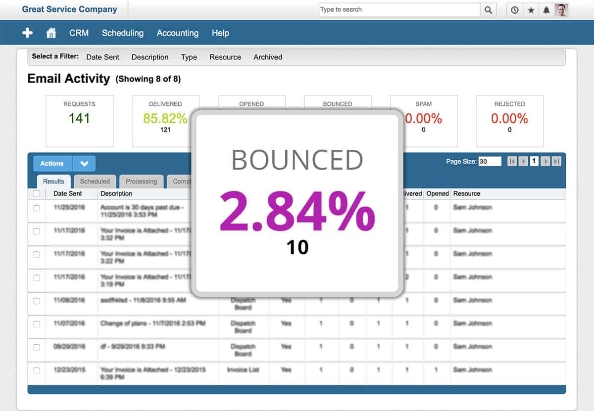Click the Actions button
The image size is (594, 411).
click(52, 164)
